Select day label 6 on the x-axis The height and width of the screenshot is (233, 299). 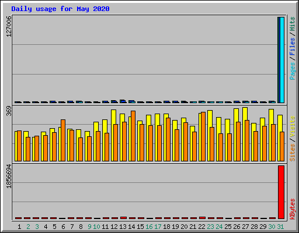coord(63,227)
